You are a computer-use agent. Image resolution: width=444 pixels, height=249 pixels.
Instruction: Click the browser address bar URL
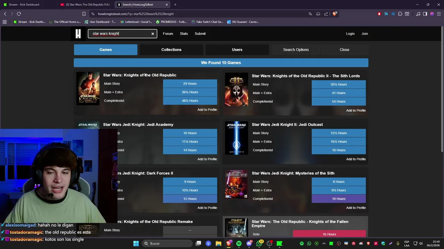(x=136, y=14)
